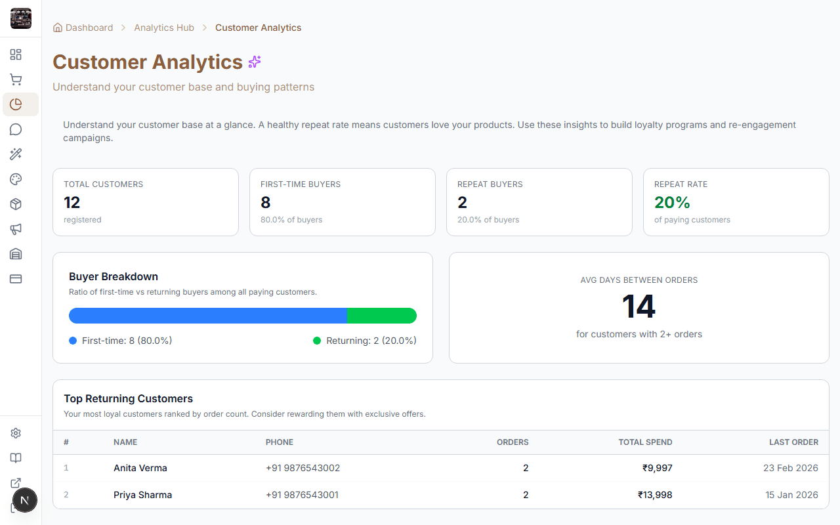Open the N profile avatar

tap(25, 500)
